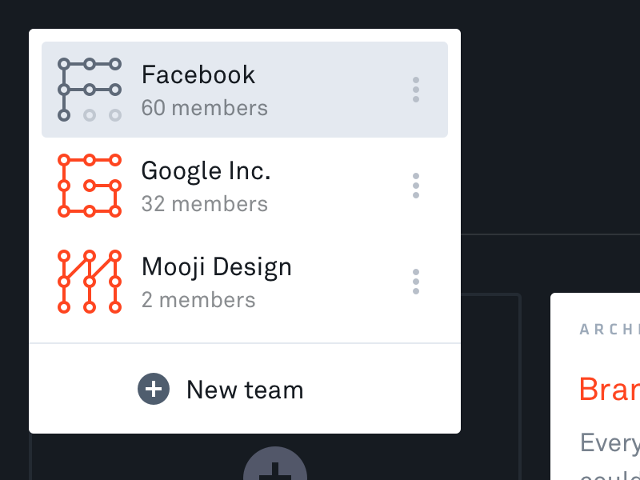Click the "New team" label

click(x=245, y=390)
